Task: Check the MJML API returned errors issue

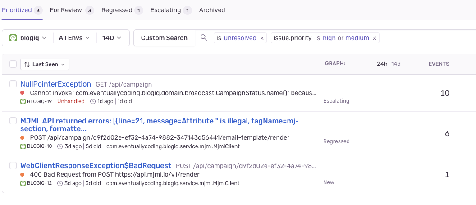Action: tap(13, 121)
